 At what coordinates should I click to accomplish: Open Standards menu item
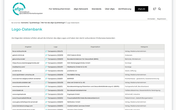click(97, 9)
